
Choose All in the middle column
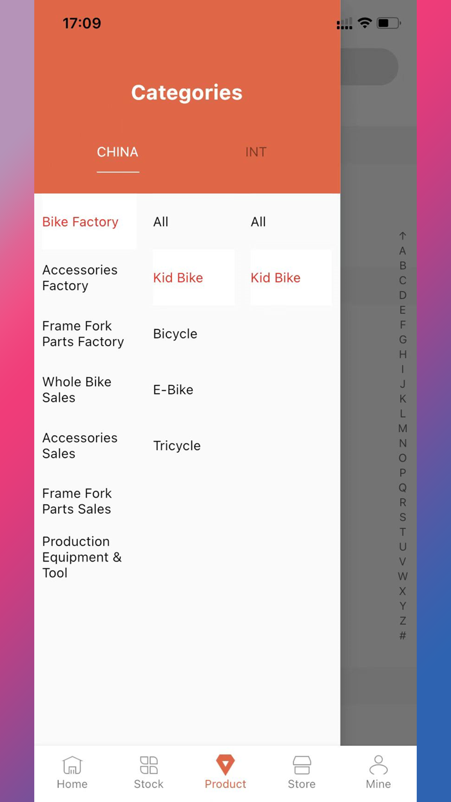click(160, 222)
